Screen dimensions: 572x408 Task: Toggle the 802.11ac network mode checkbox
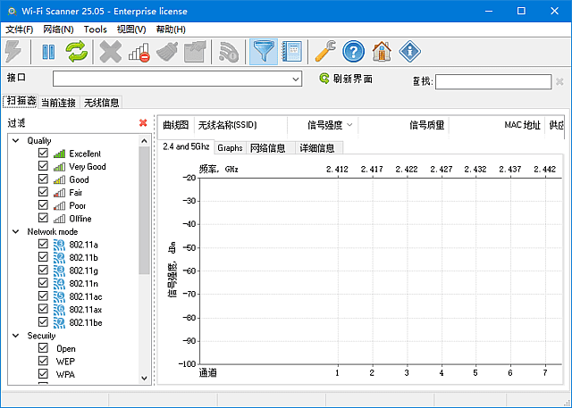pos(43,296)
